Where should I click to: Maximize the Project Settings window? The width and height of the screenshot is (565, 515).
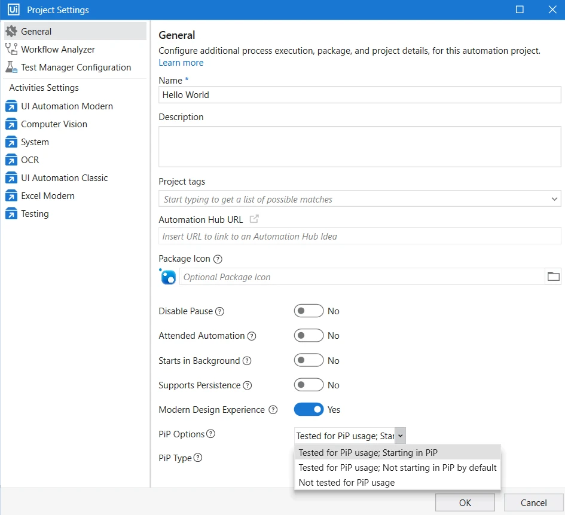coord(520,10)
